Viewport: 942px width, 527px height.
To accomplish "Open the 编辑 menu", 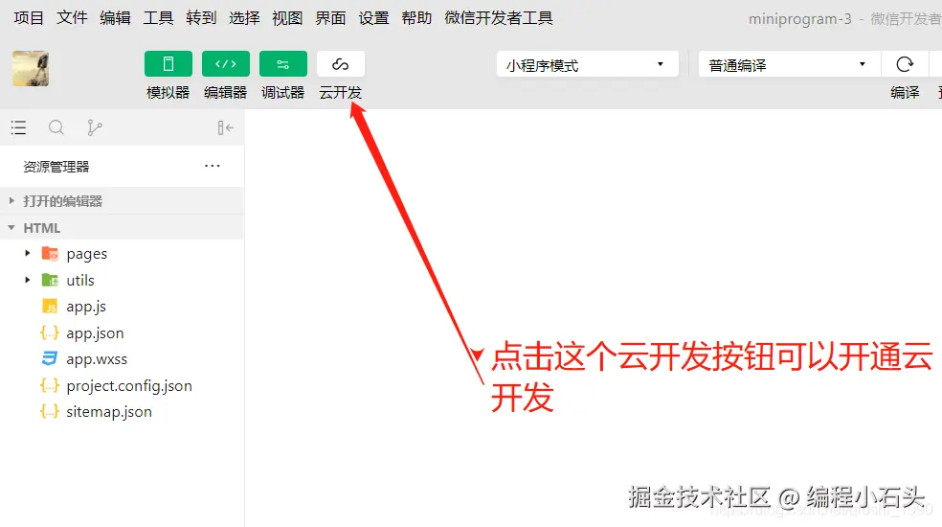I will point(115,18).
